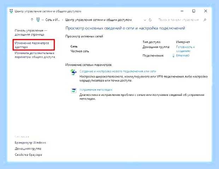
Task: Open Изменение параметров адаптера link
Action: coord(32,45)
